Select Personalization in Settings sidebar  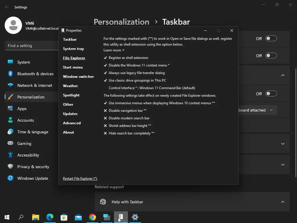pos(31,97)
